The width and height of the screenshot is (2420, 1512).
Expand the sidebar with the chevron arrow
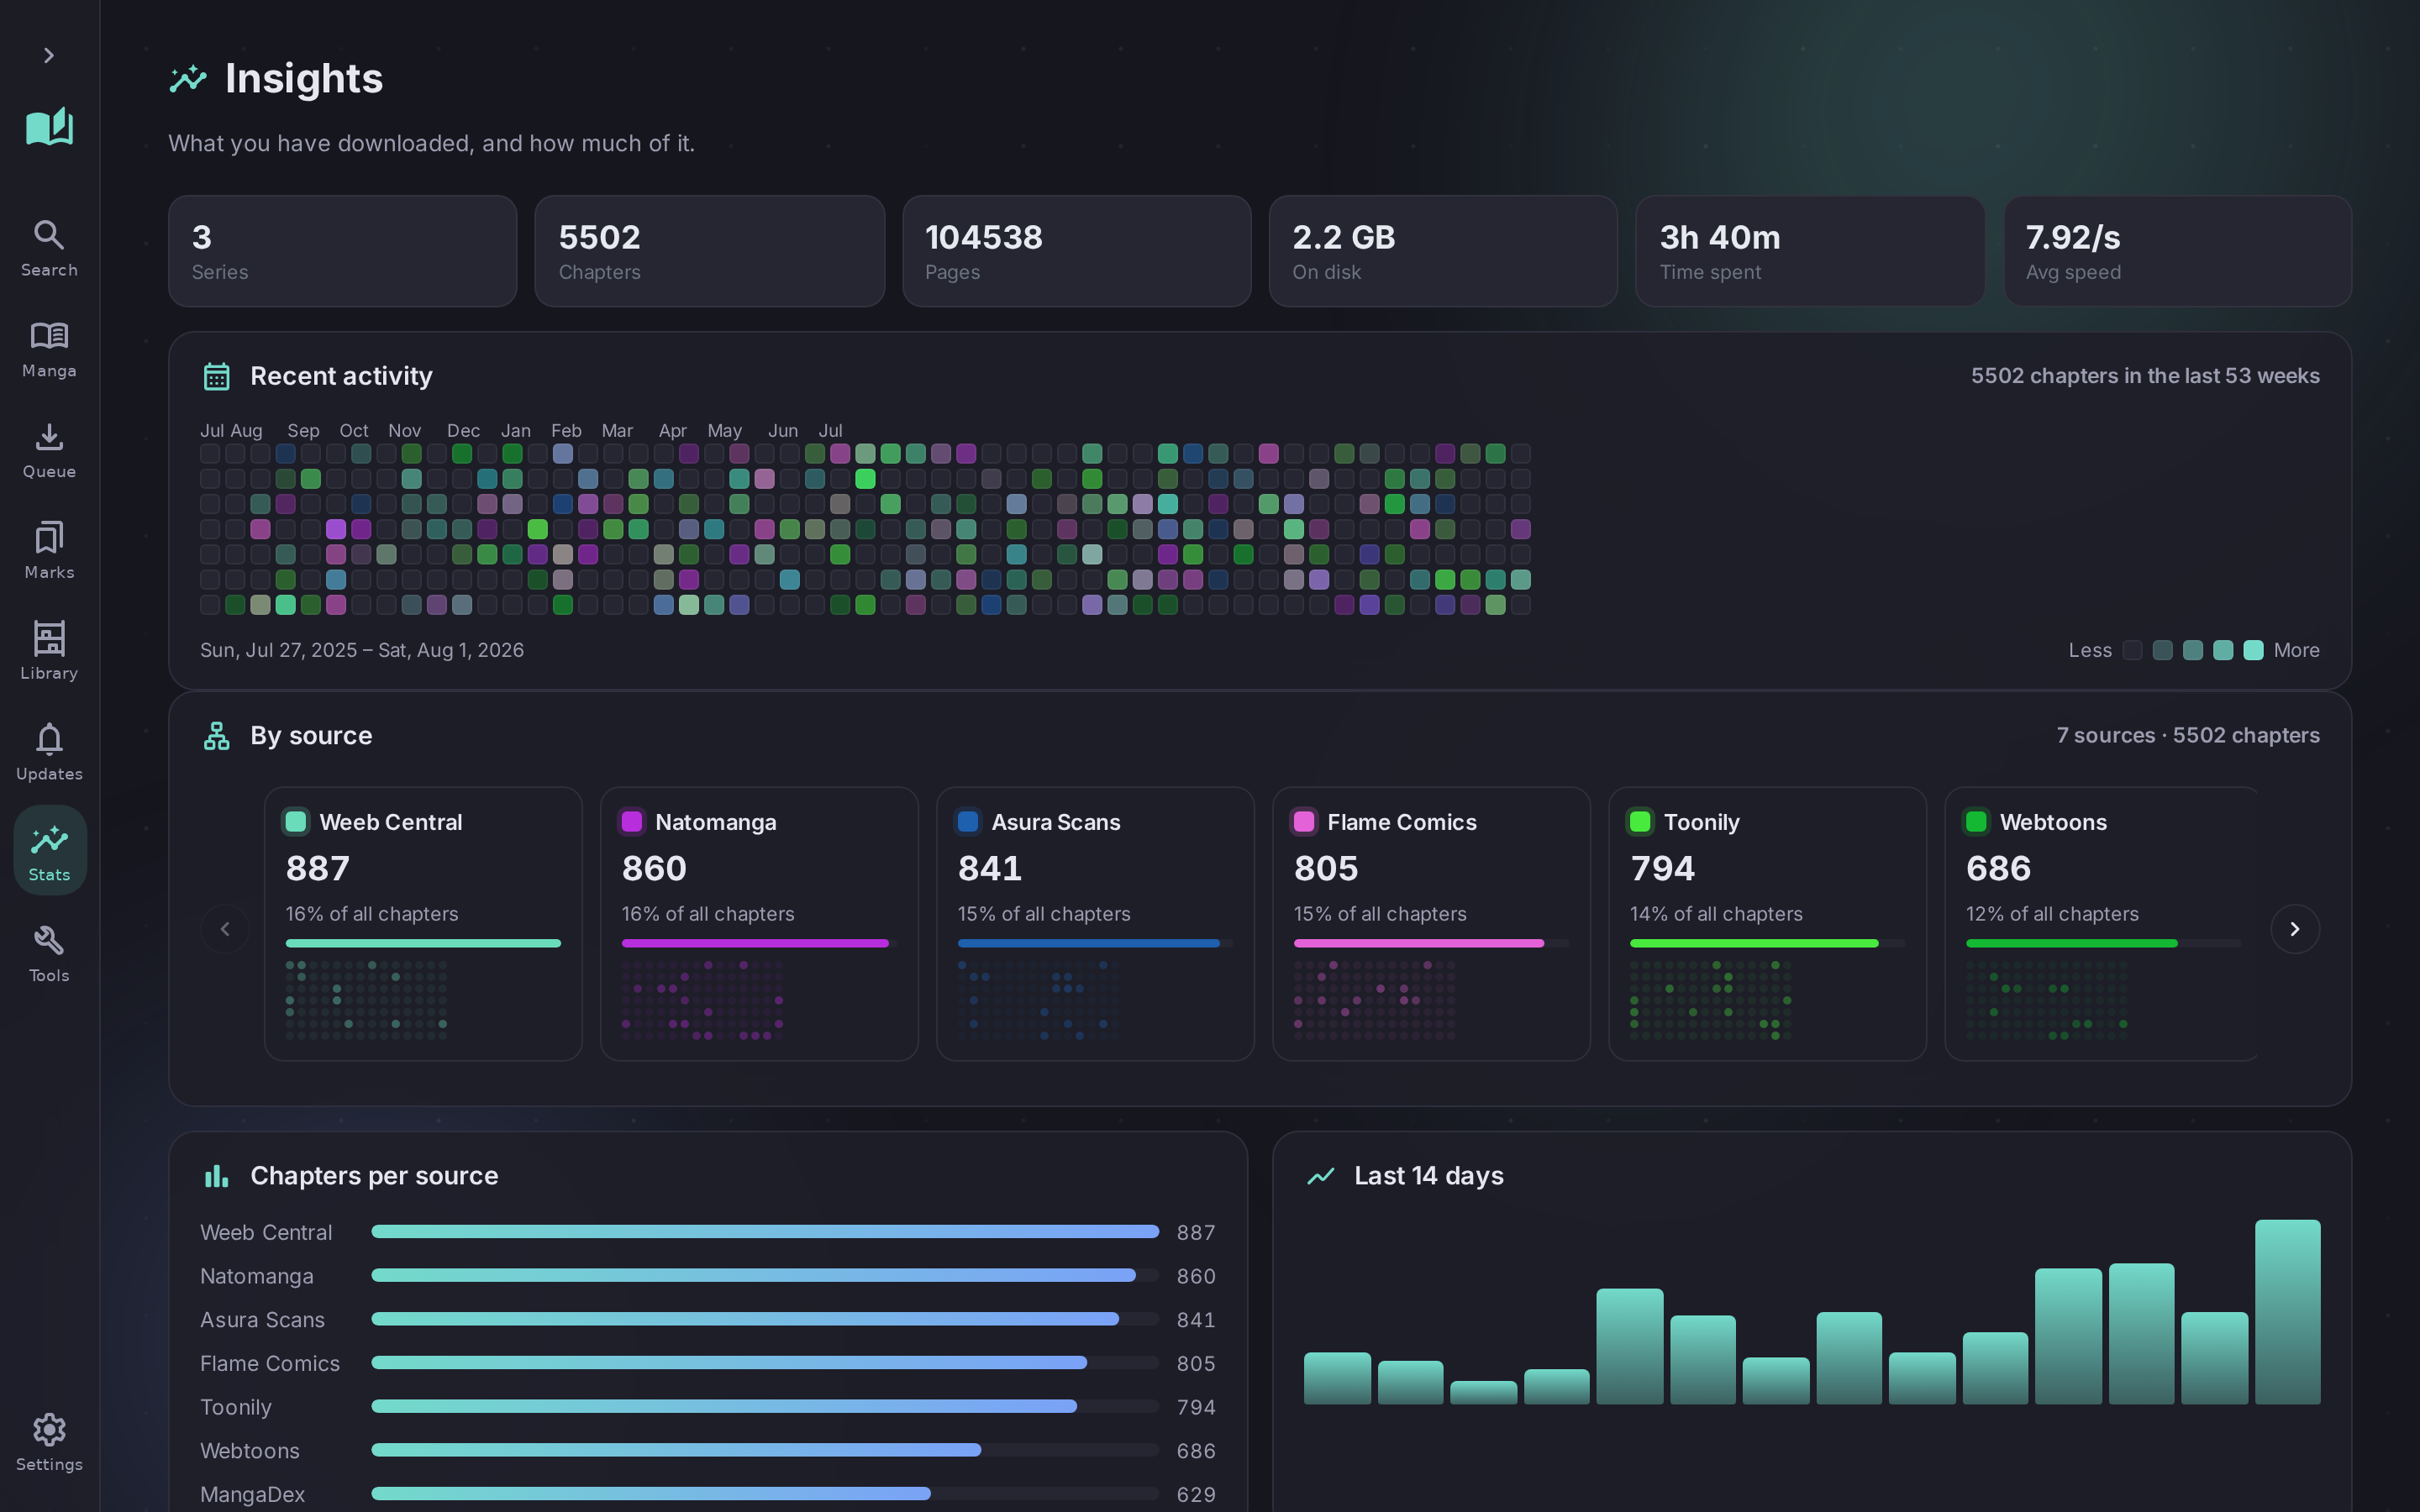(48, 55)
